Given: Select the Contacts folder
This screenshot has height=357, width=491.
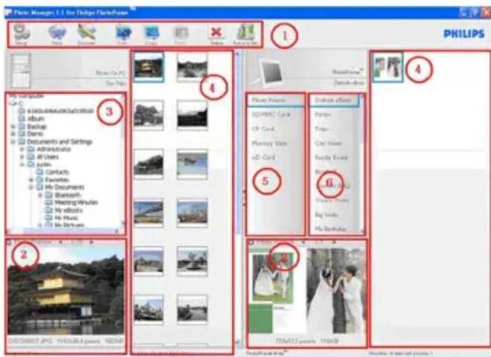Looking at the screenshot, I should [53, 173].
